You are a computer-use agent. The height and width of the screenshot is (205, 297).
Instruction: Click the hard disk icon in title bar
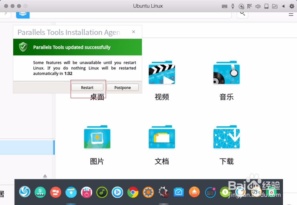266,6
